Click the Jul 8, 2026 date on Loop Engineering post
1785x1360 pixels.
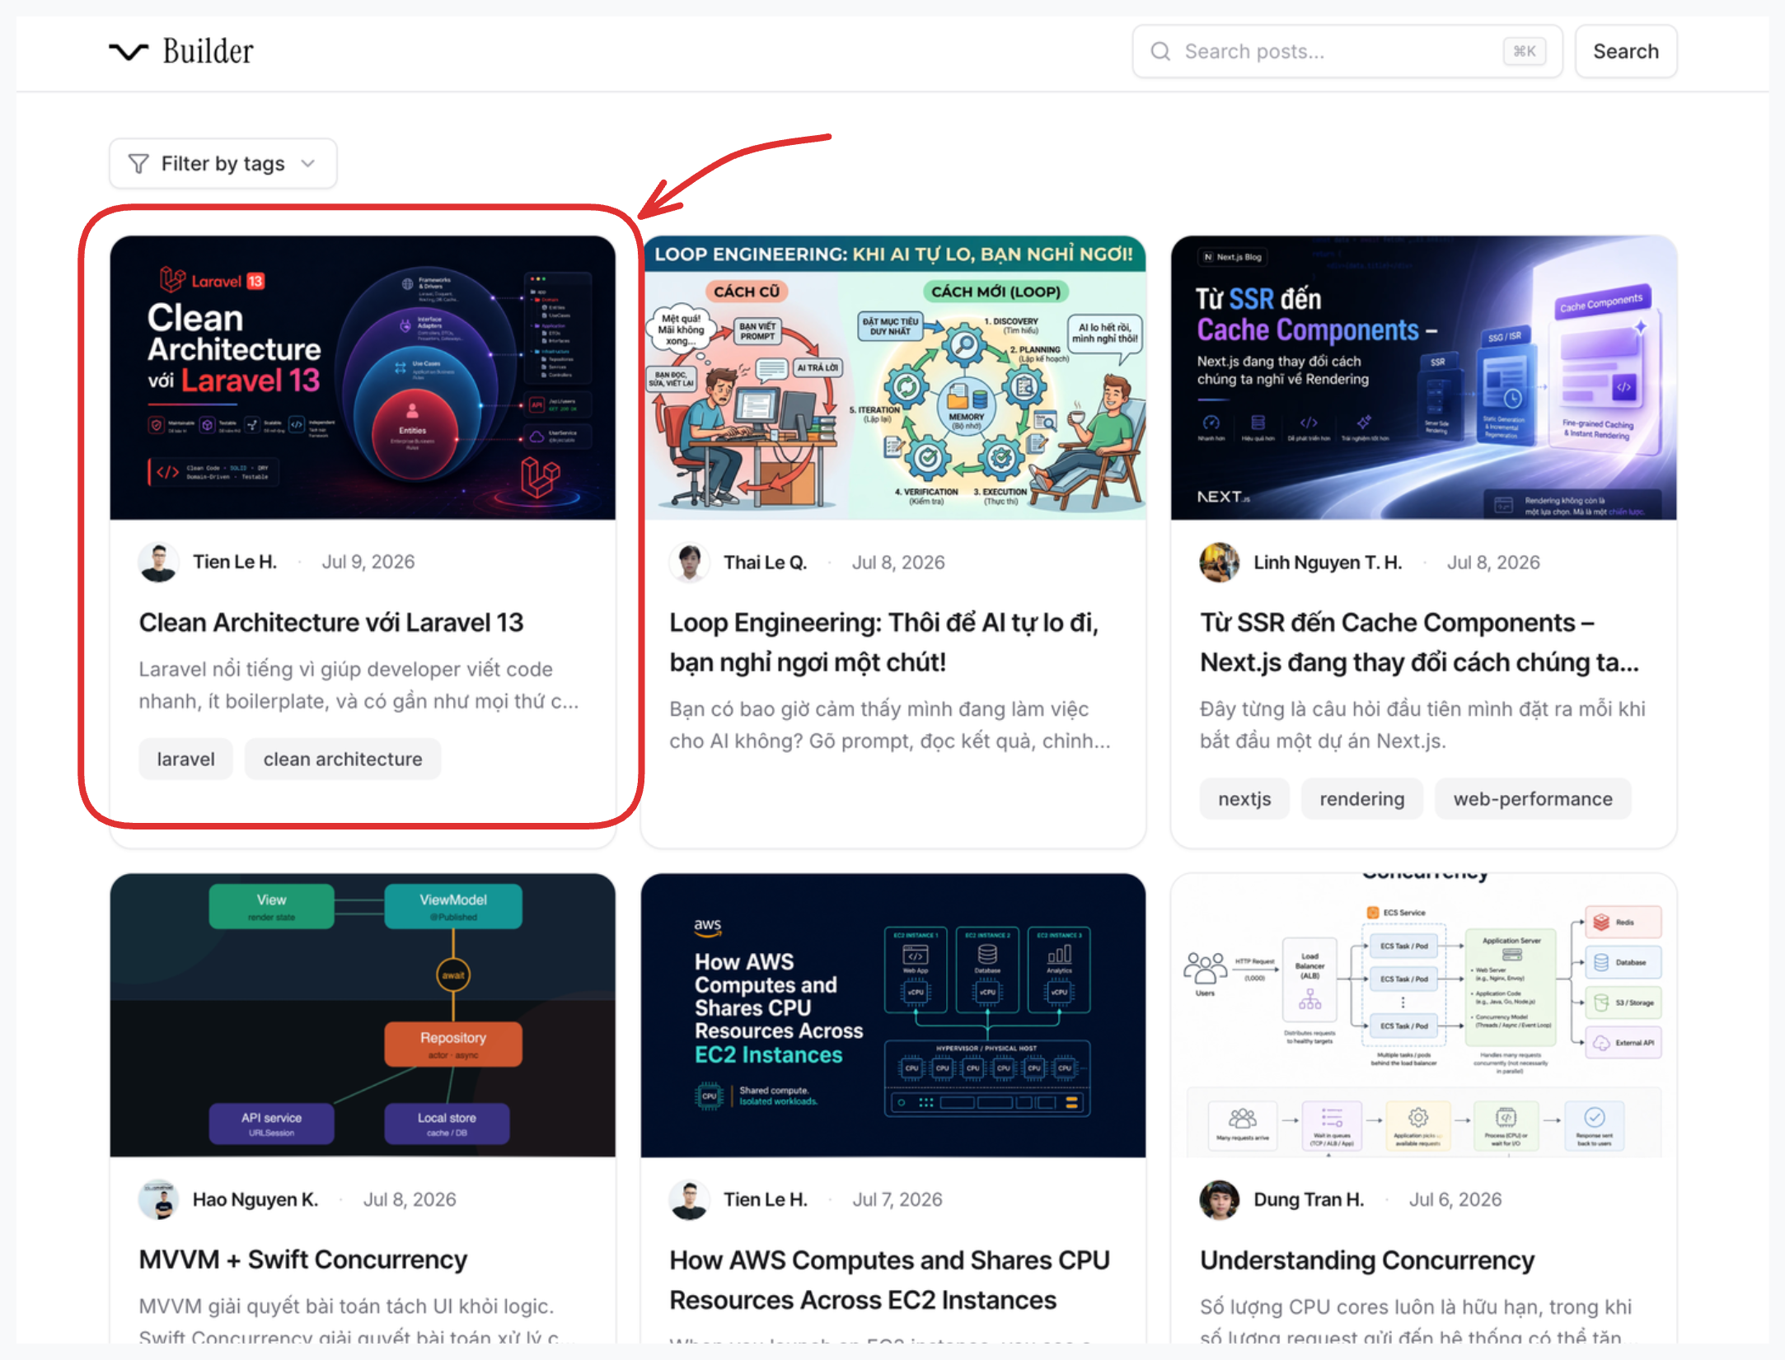[898, 563]
